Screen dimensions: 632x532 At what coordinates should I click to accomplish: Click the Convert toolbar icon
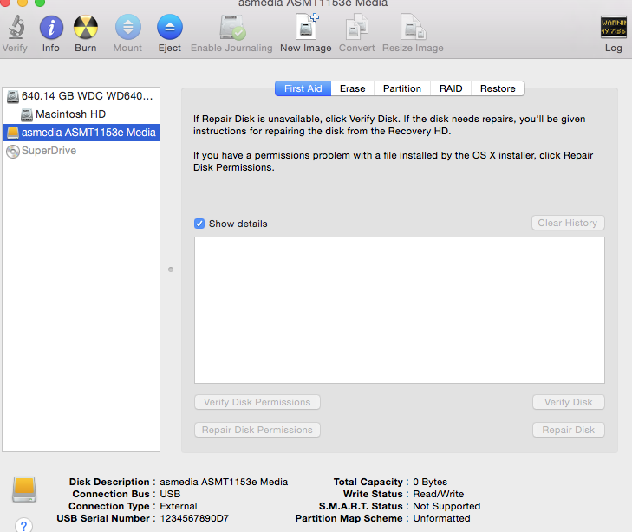356,28
